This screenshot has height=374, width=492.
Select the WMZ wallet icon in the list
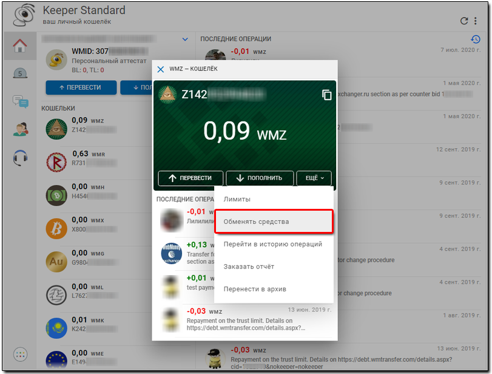56,129
